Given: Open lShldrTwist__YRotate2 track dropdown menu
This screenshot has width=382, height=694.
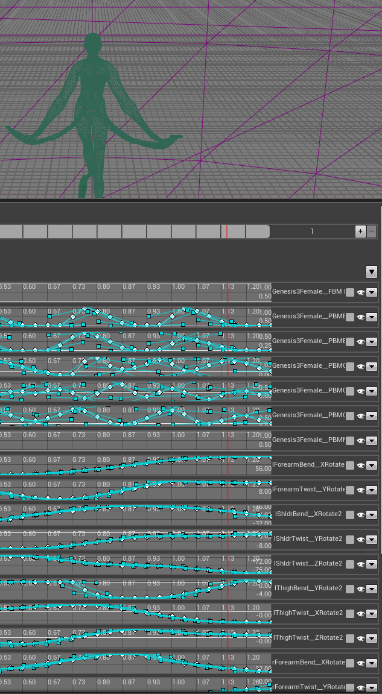Looking at the screenshot, I should pyautogui.click(x=371, y=540).
